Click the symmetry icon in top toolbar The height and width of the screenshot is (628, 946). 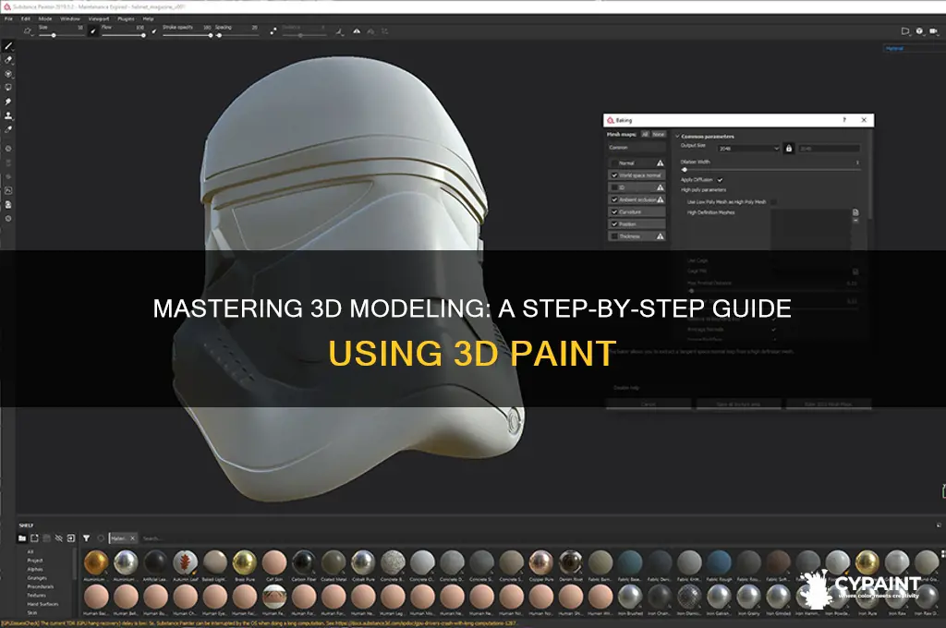pos(357,31)
